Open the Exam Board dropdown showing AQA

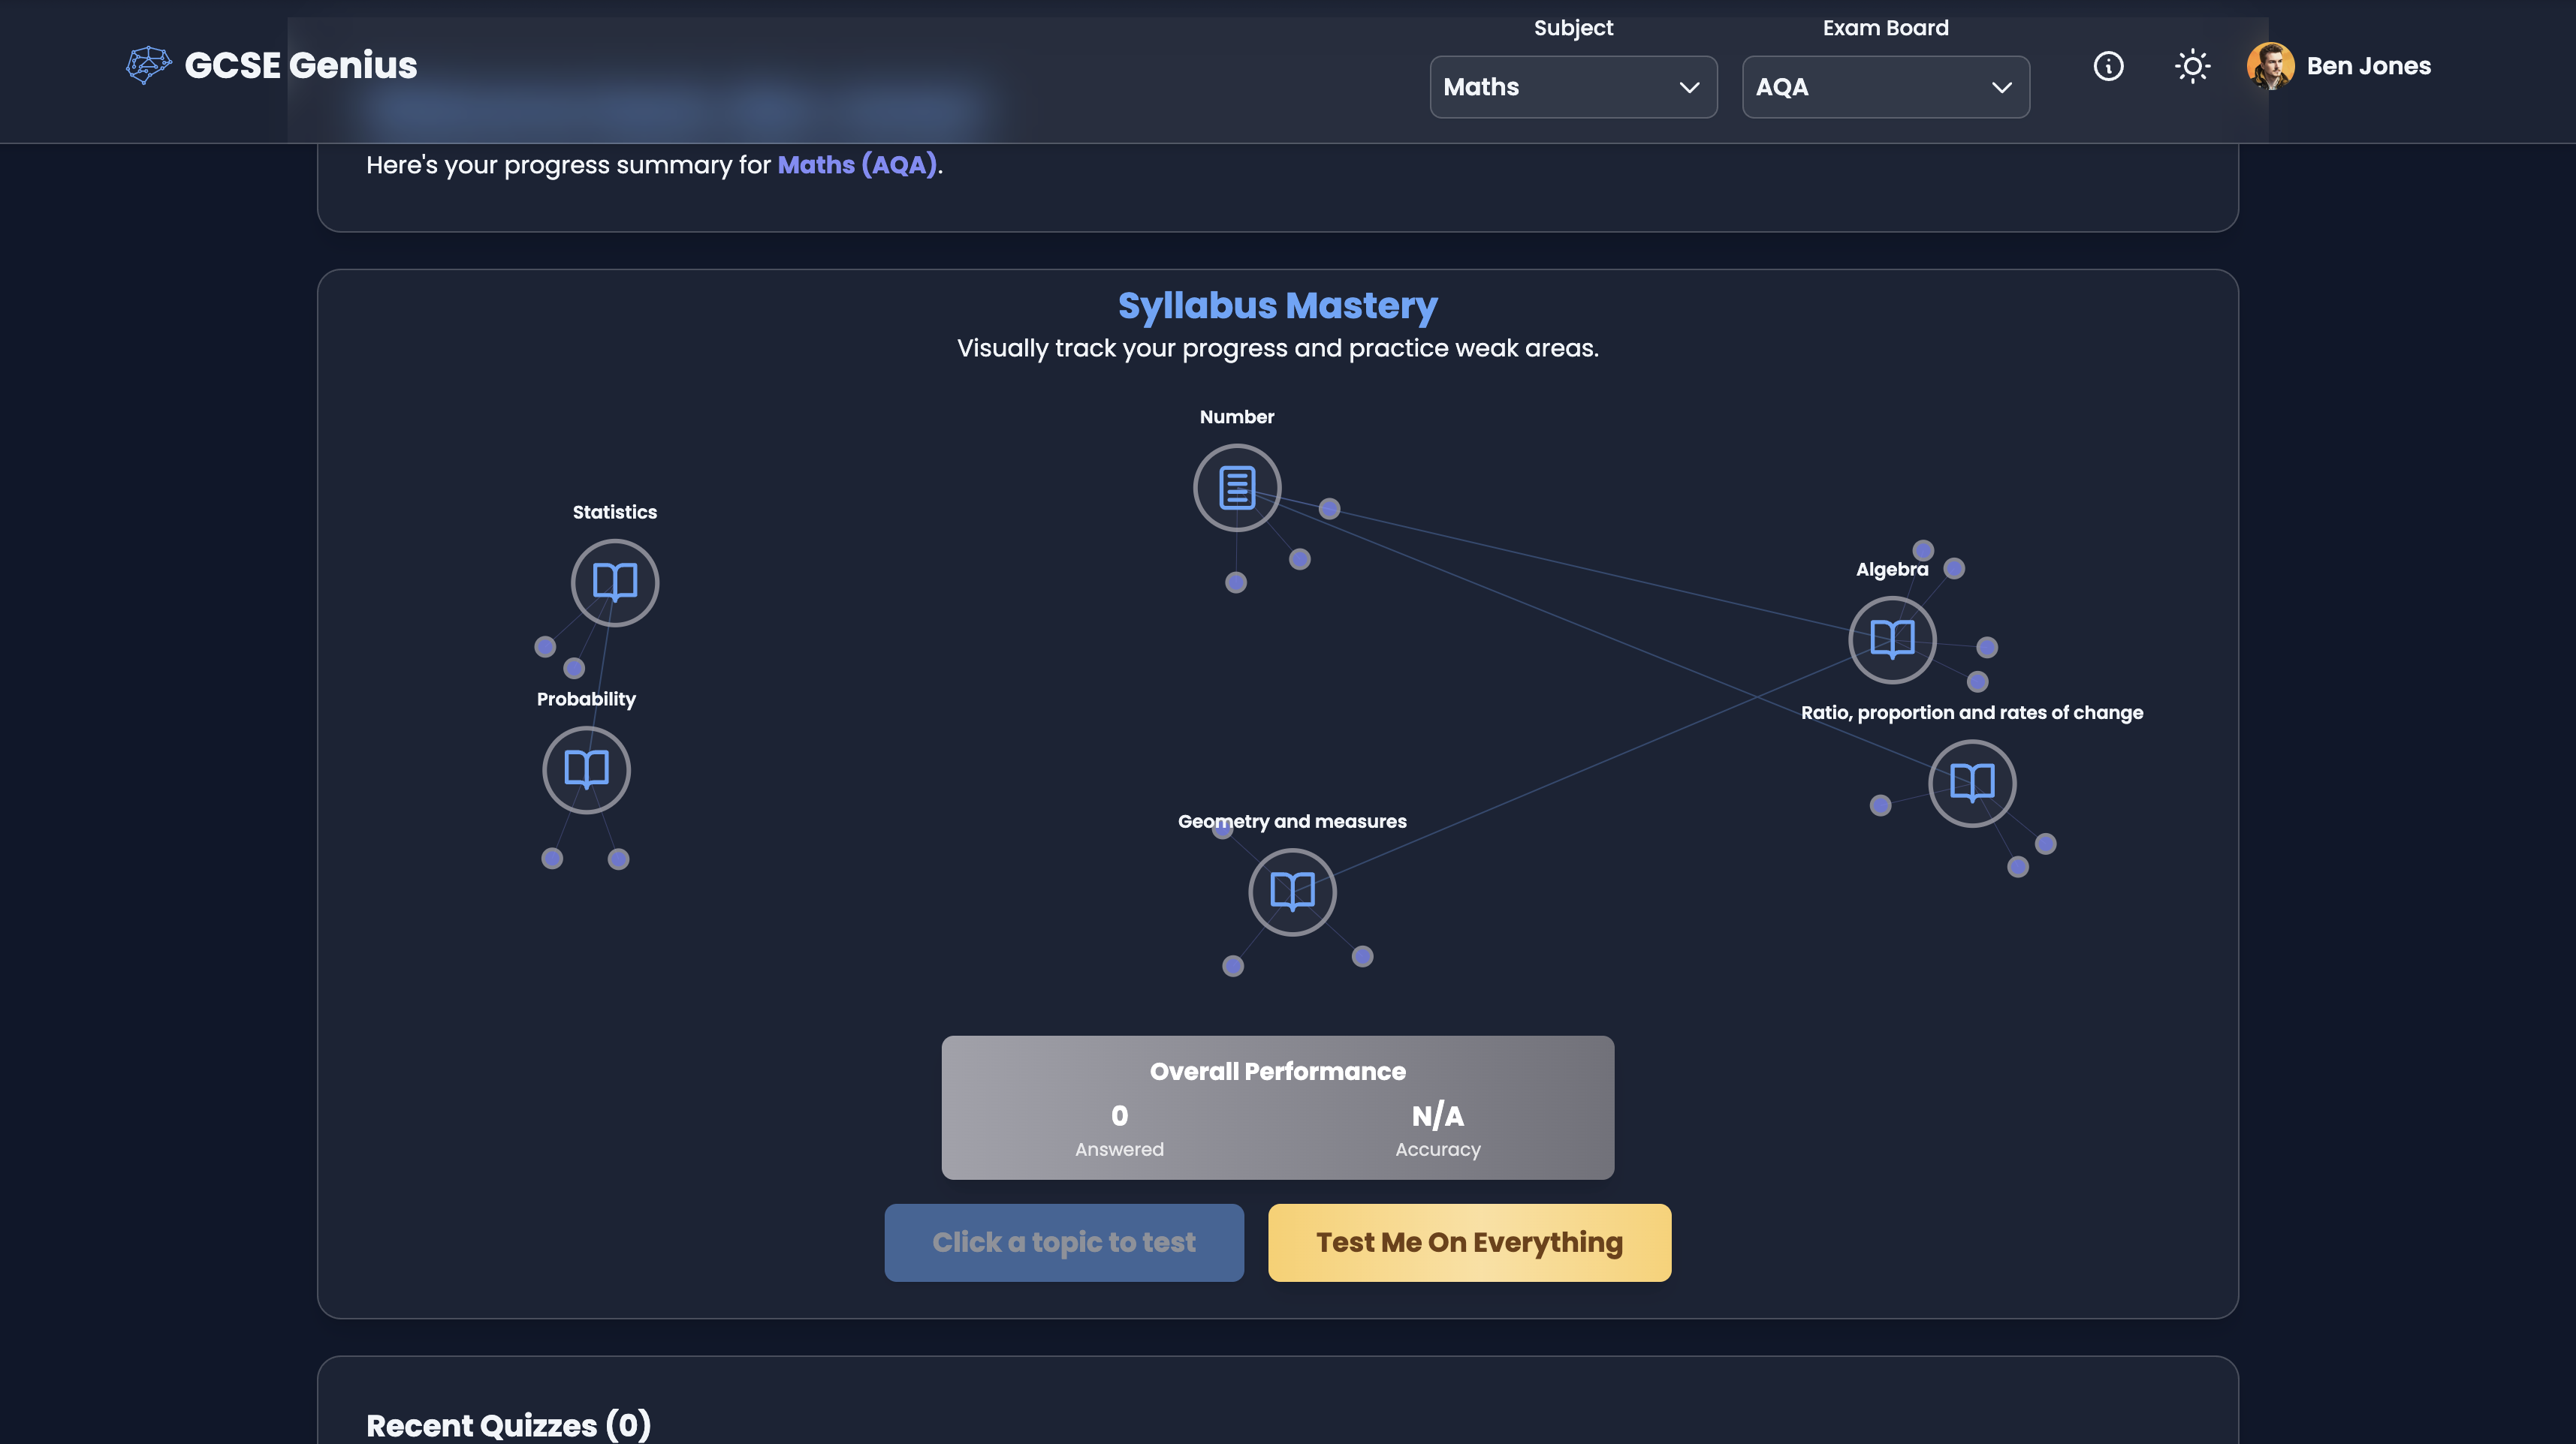click(x=1885, y=87)
